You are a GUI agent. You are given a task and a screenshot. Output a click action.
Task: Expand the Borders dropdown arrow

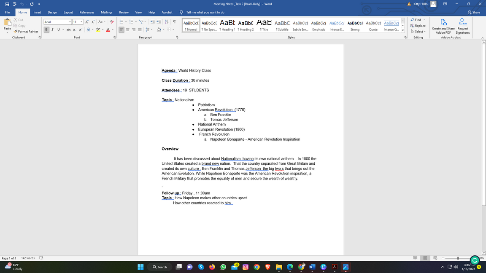coord(173,30)
